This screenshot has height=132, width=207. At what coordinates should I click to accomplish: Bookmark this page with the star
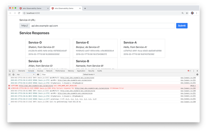pyautogui.click(x=187, y=13)
